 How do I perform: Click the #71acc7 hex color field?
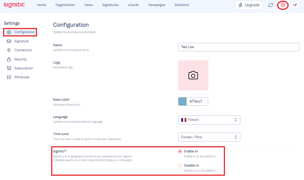[197, 101]
